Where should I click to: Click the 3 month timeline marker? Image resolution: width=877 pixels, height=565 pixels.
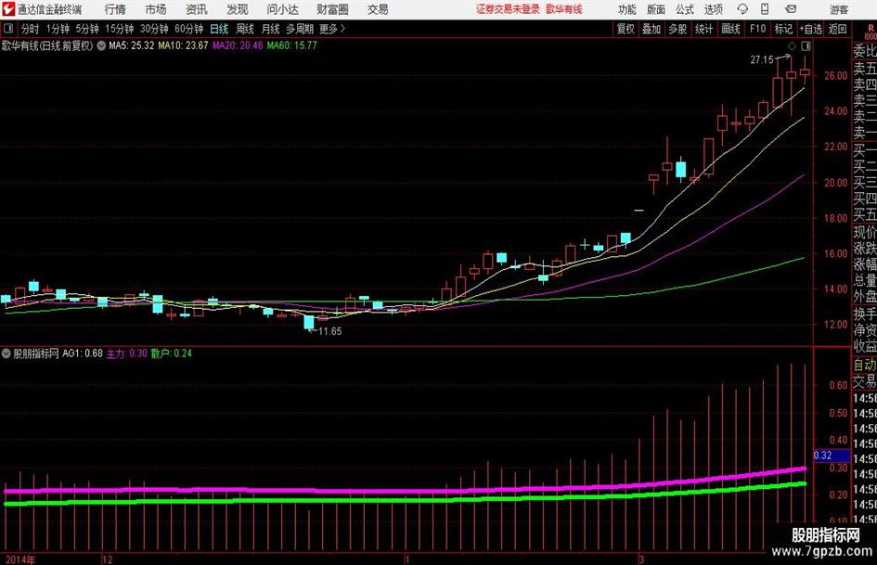point(642,559)
